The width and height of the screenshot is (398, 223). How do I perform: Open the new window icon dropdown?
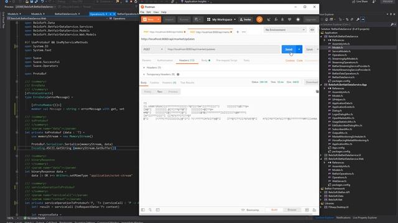click(197, 19)
